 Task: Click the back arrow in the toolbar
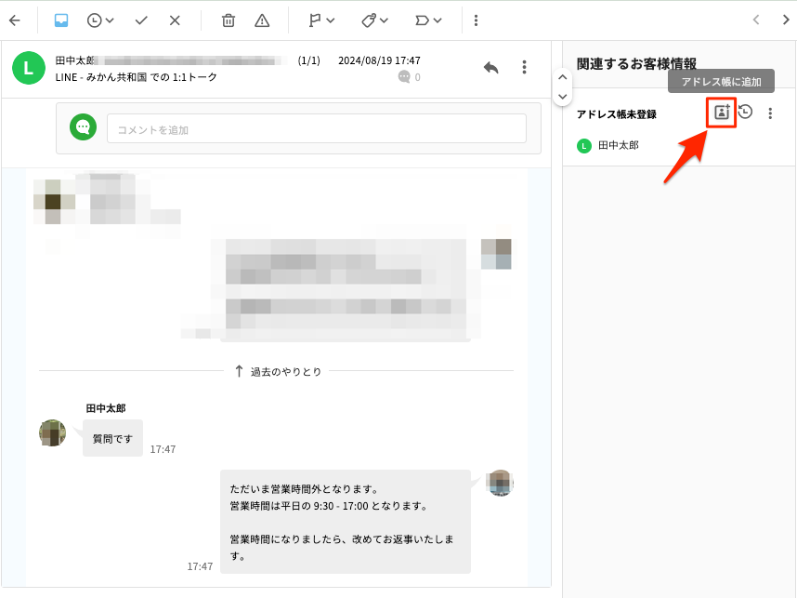tap(14, 20)
